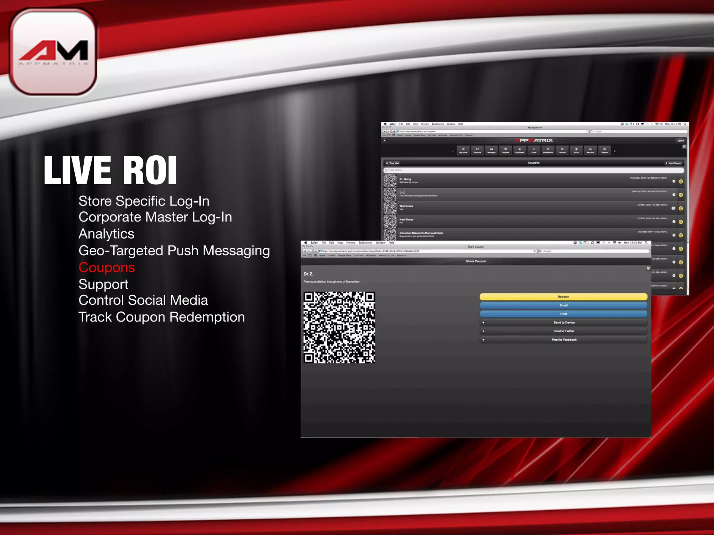
Task: Click Wi-Fi icon in Share Coupon menu bar
Action: [x=614, y=243]
